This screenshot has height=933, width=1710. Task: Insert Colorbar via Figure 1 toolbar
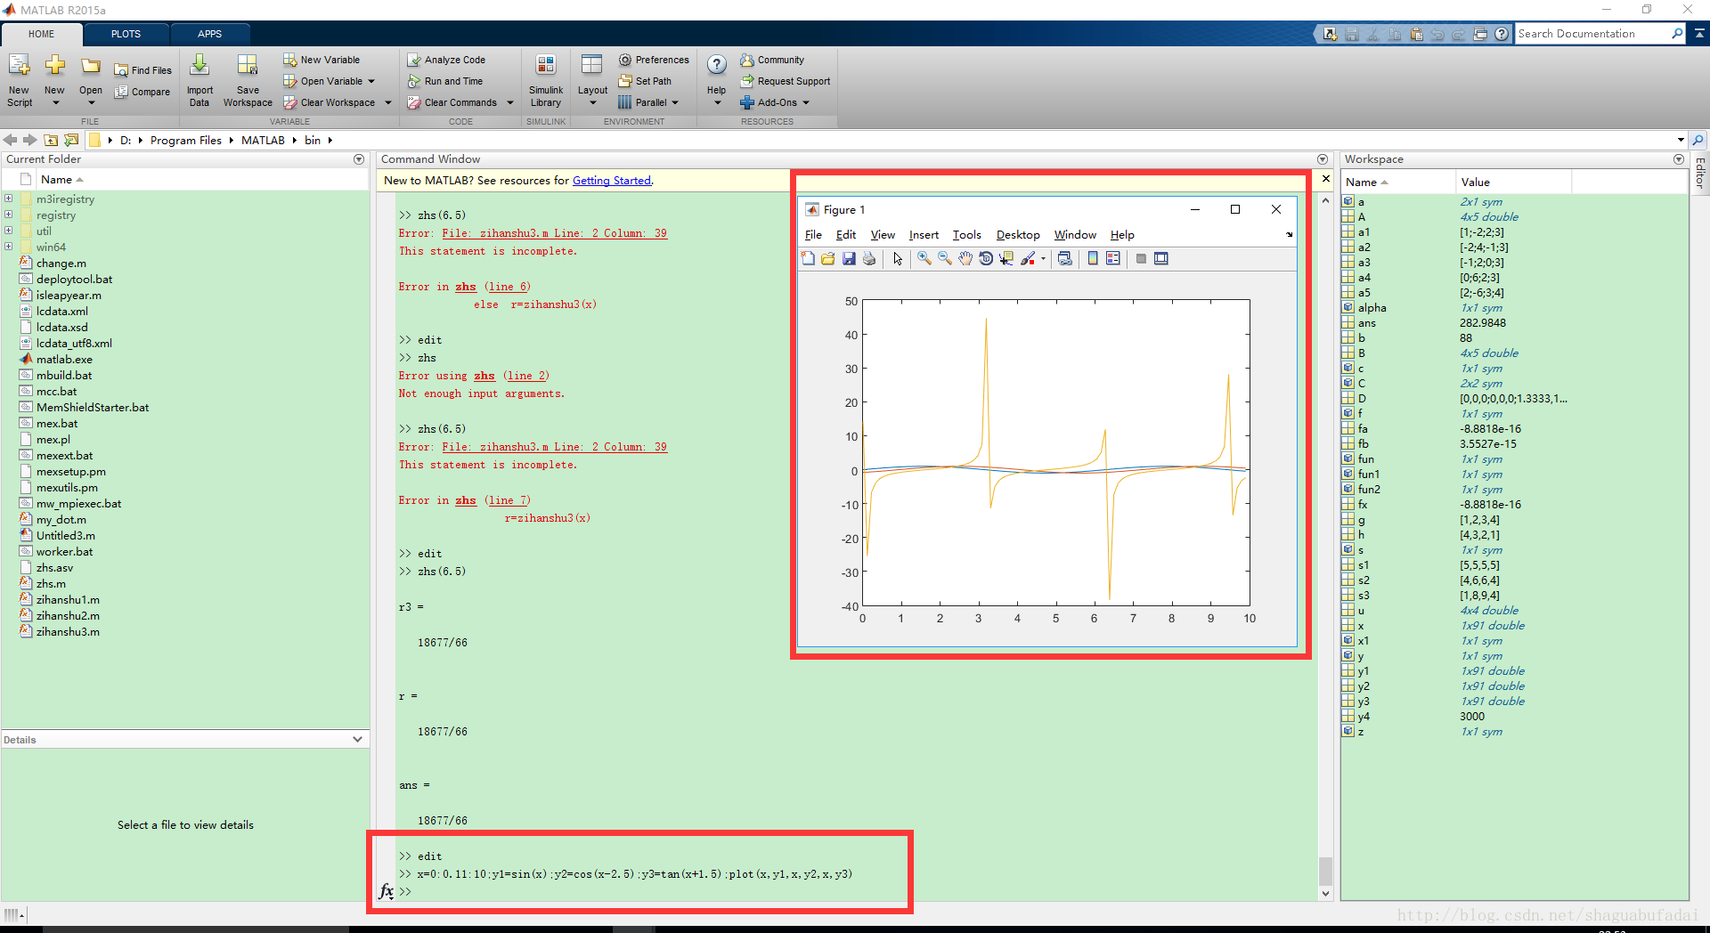(1093, 258)
